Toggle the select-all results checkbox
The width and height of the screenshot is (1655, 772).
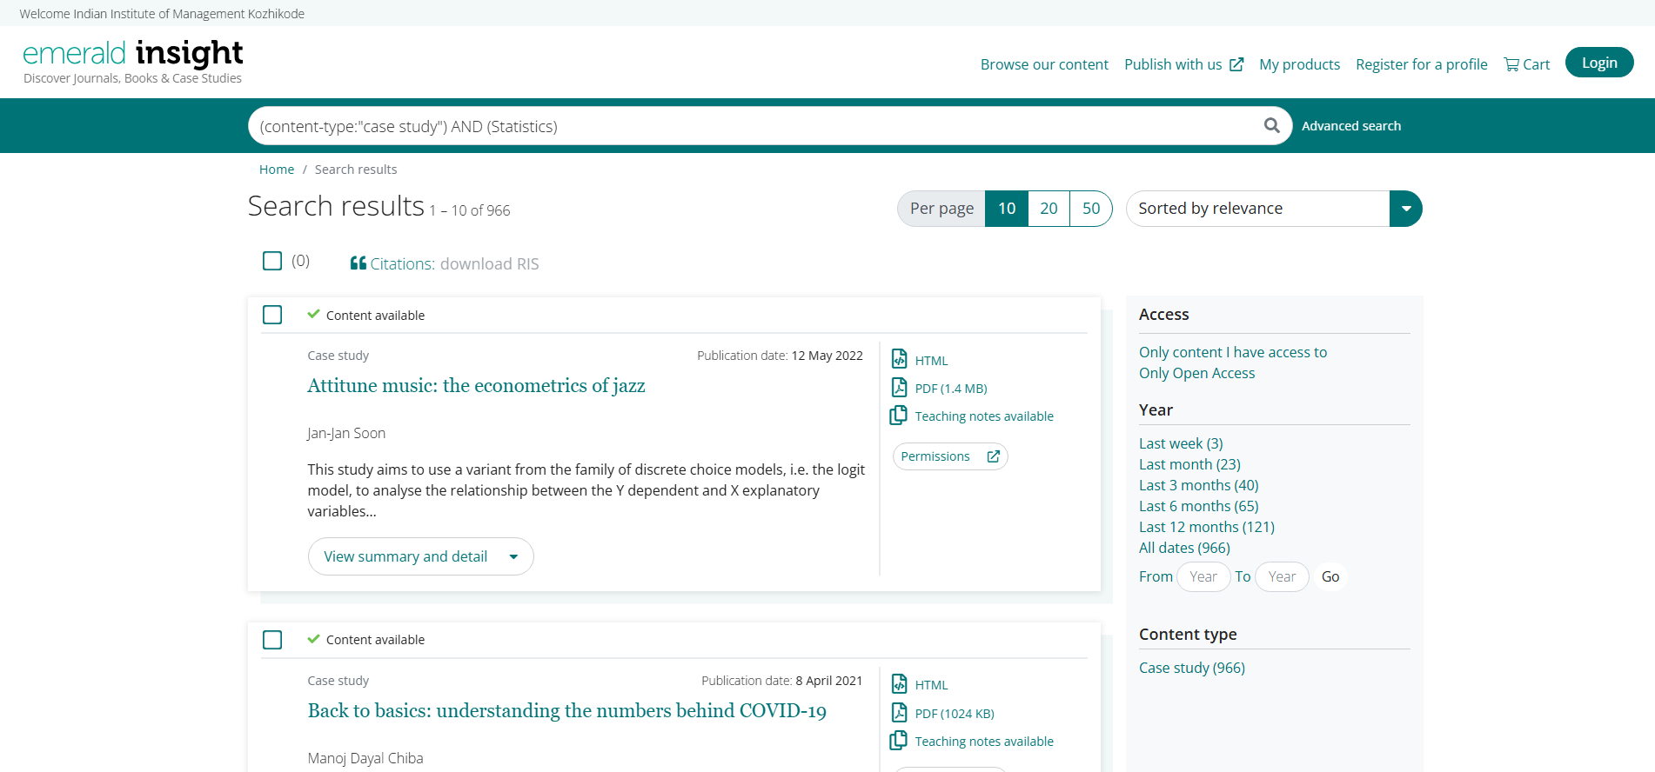pos(272,261)
